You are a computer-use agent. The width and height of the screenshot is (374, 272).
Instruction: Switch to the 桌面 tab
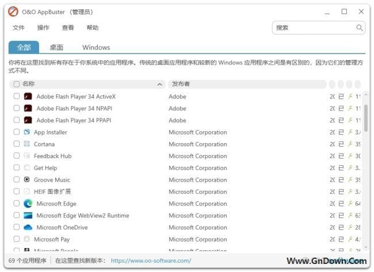tap(56, 47)
